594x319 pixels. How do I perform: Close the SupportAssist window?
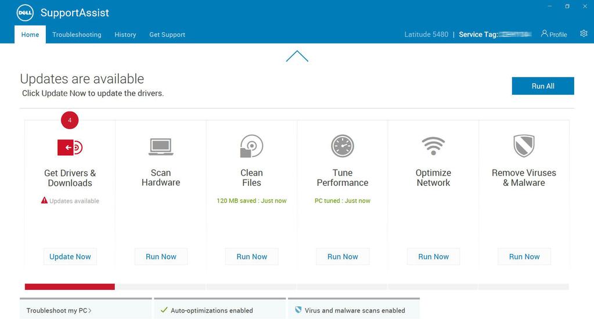[x=585, y=6]
